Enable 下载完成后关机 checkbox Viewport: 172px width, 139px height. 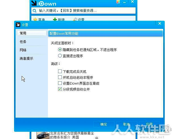point(60,71)
